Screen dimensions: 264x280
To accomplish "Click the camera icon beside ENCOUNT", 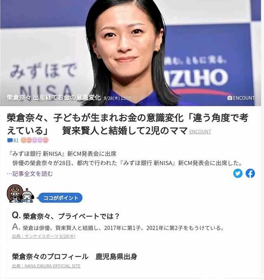I will [230, 98].
